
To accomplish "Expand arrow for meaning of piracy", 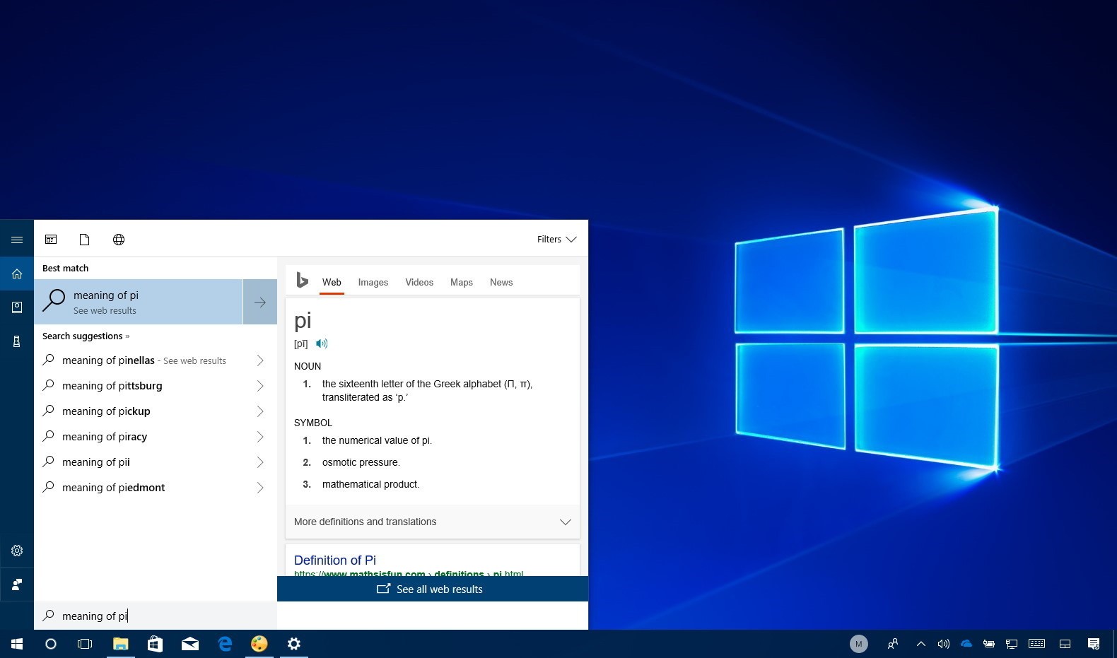I will coord(260,437).
